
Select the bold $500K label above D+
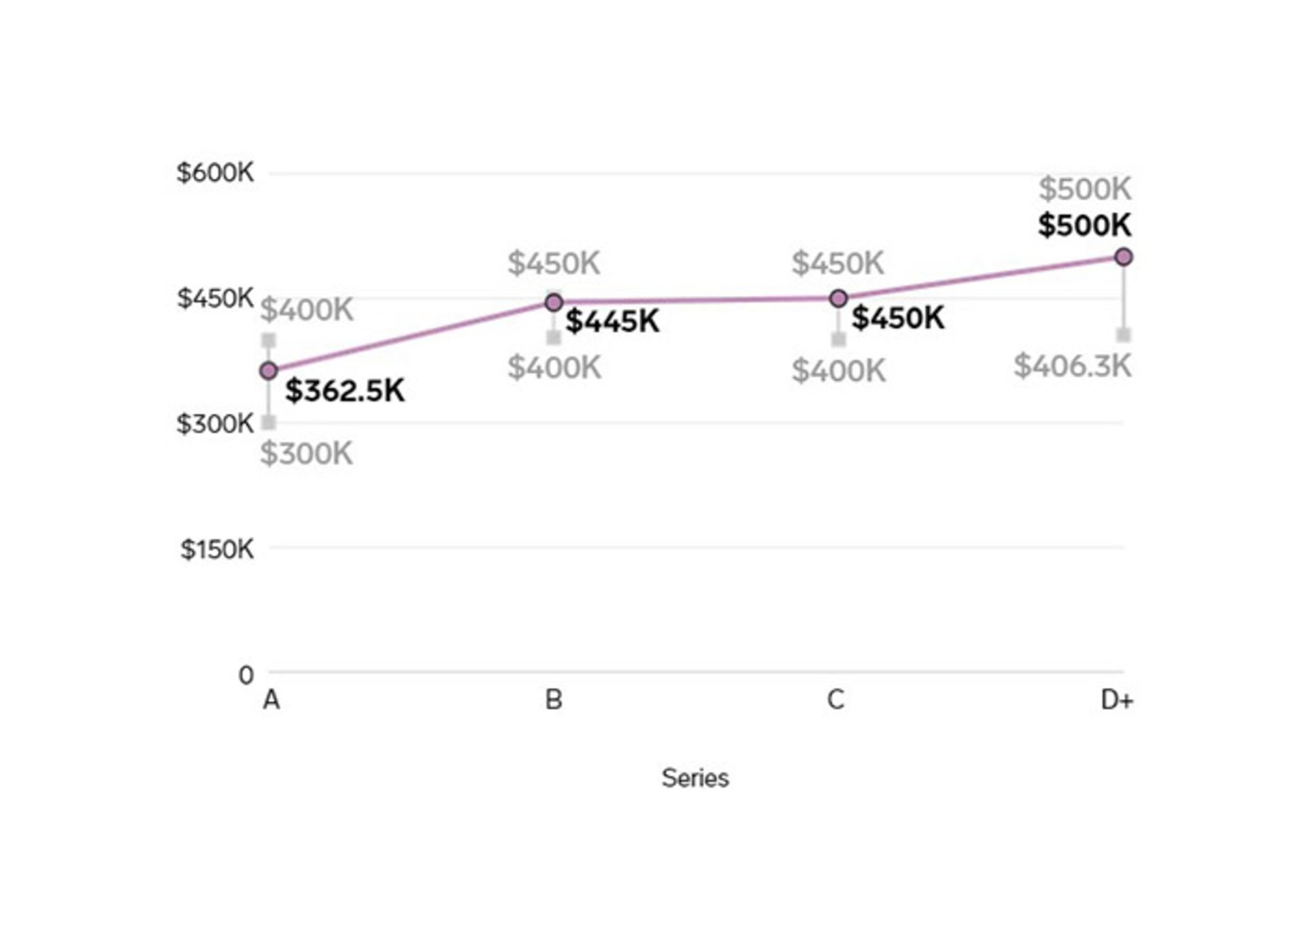pyautogui.click(x=1084, y=225)
